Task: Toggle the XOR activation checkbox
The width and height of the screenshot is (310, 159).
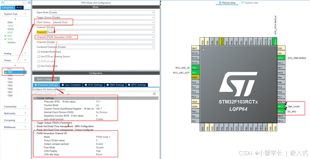Action: [x=39, y=61]
